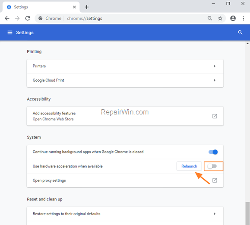Reload the page with refresh icon
Screen dimensions: 250x225
tap(28, 18)
